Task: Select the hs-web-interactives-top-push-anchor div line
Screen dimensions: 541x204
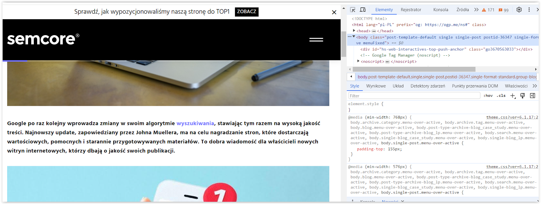Action: (446, 49)
